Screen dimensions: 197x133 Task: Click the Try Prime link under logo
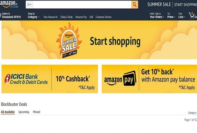point(14,6)
